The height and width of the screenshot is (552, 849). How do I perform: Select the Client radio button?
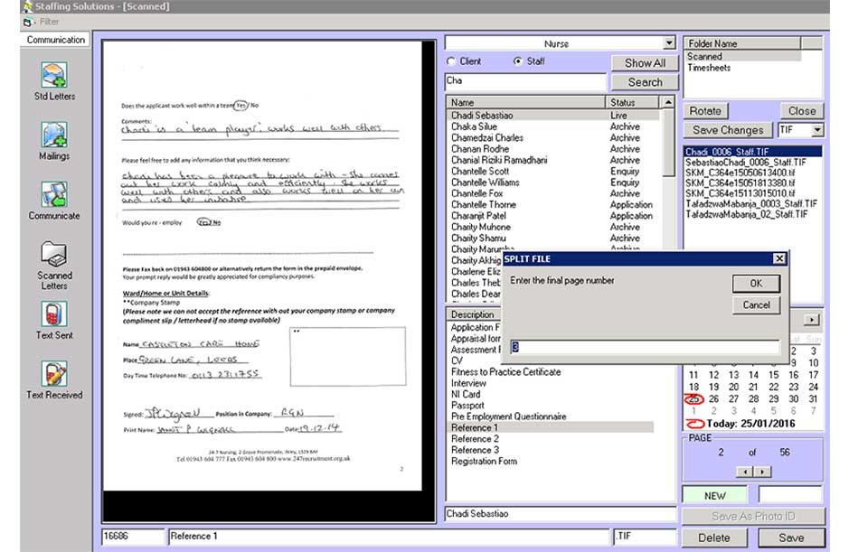point(452,62)
